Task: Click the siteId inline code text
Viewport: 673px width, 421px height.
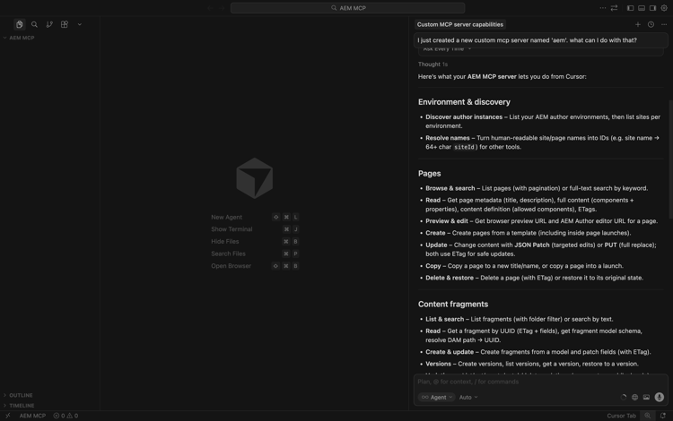Action: 464,147
